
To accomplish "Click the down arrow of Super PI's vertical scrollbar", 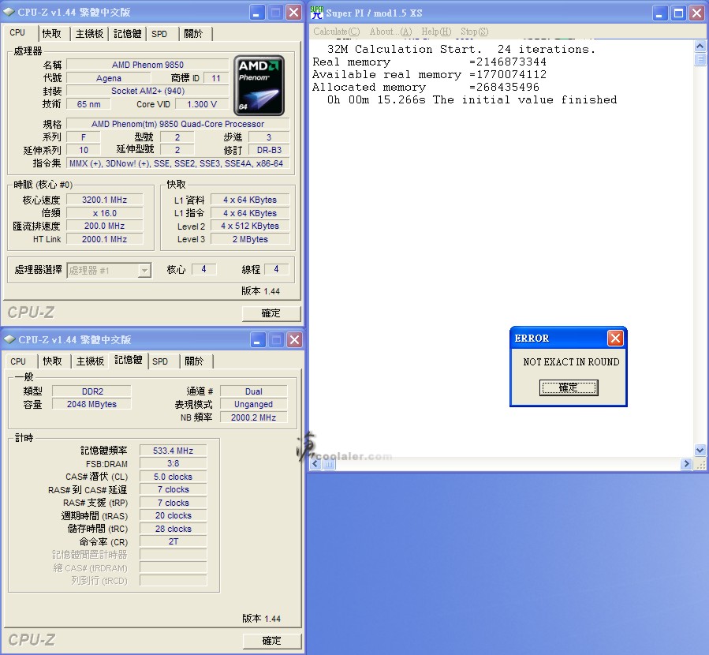I will coord(700,450).
